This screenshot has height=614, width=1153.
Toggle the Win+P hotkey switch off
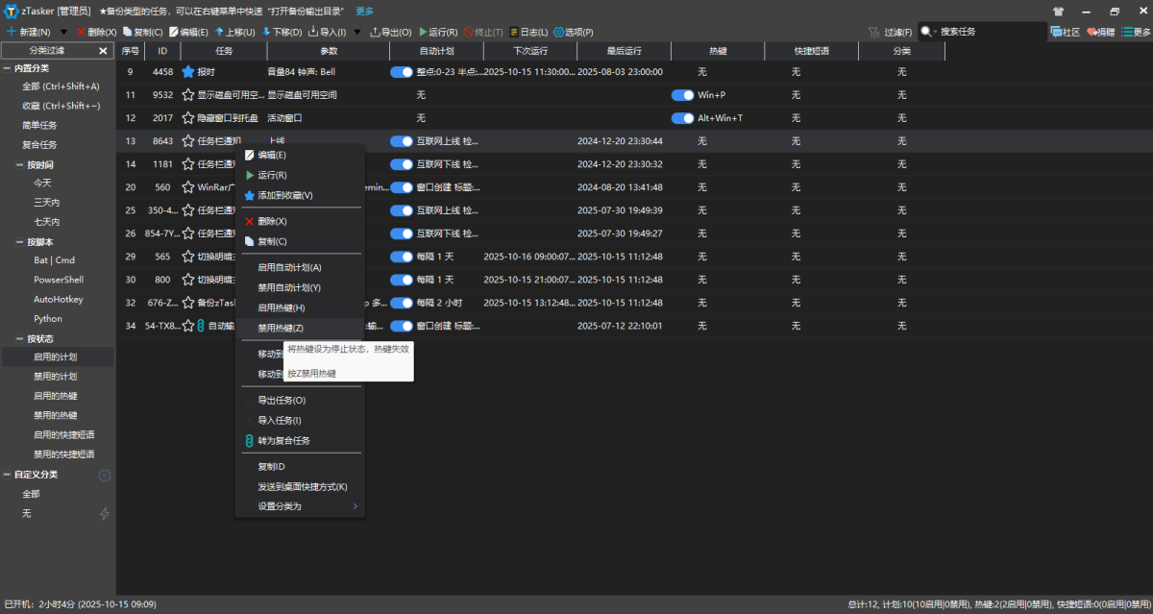coord(682,95)
